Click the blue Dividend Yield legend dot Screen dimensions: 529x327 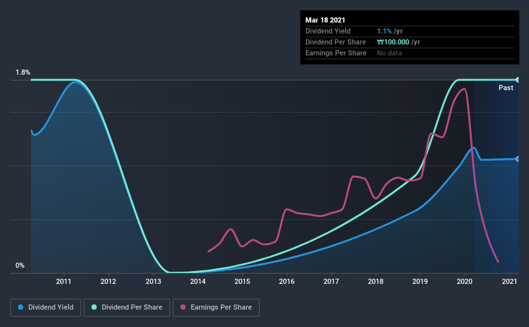point(21,307)
